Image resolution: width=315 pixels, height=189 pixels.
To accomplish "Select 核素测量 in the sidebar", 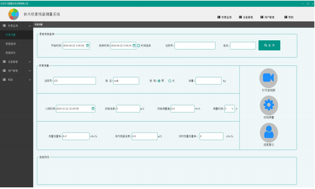I will [x=16, y=35].
